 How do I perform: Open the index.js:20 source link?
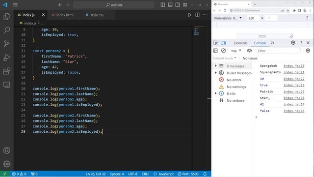tap(294, 65)
